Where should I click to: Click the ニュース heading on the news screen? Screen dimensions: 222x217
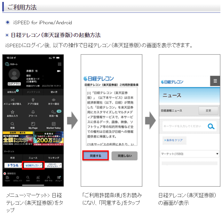(172, 95)
